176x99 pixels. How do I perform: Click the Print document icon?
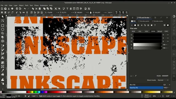tap(12, 9)
